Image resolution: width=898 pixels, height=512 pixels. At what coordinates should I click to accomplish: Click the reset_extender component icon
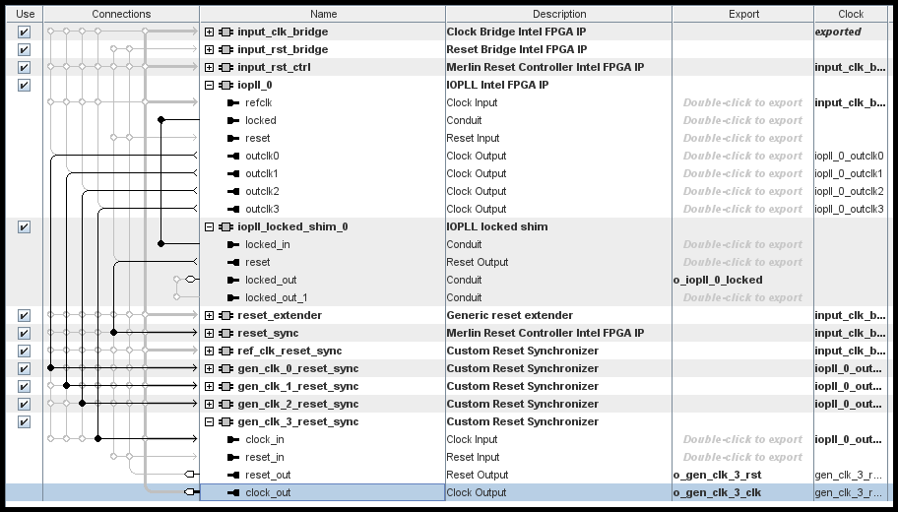tap(225, 315)
